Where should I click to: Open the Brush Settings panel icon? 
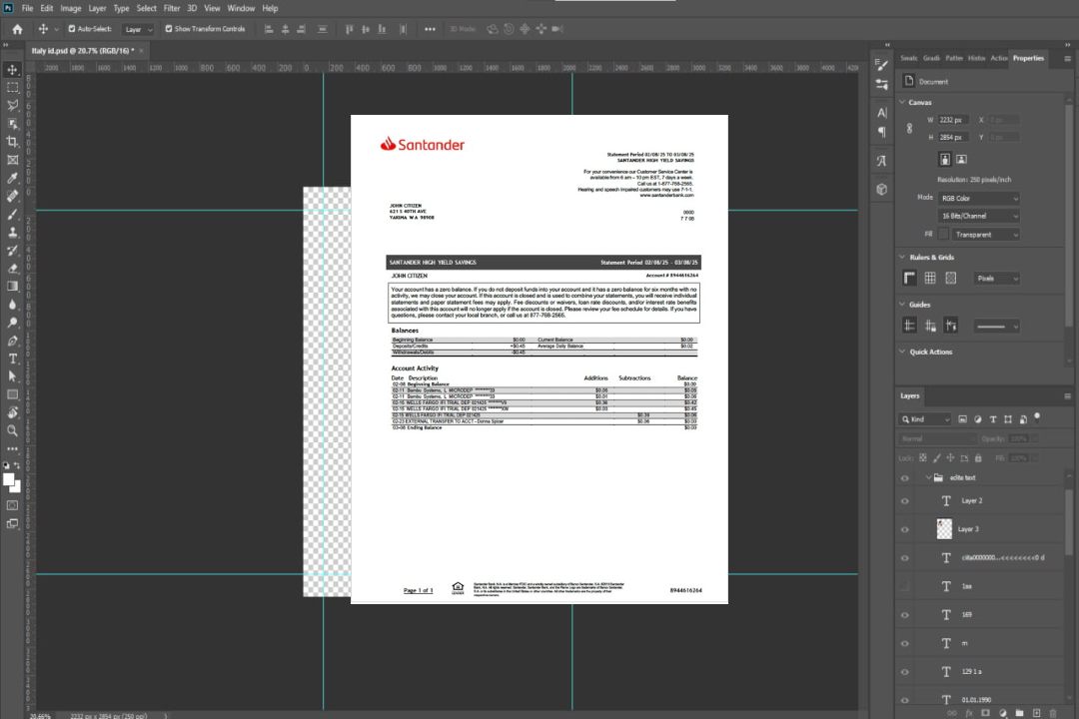click(881, 65)
